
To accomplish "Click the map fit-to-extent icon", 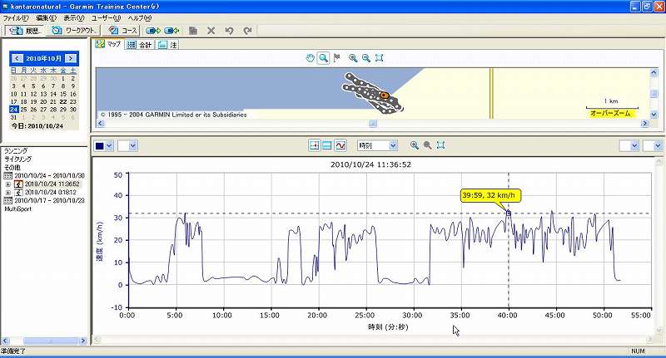I will (380, 58).
